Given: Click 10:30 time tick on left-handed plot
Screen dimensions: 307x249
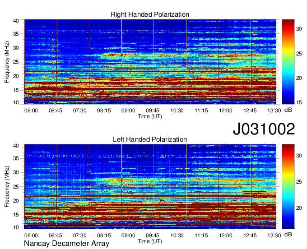Looking at the screenshot, I should pos(177,235).
